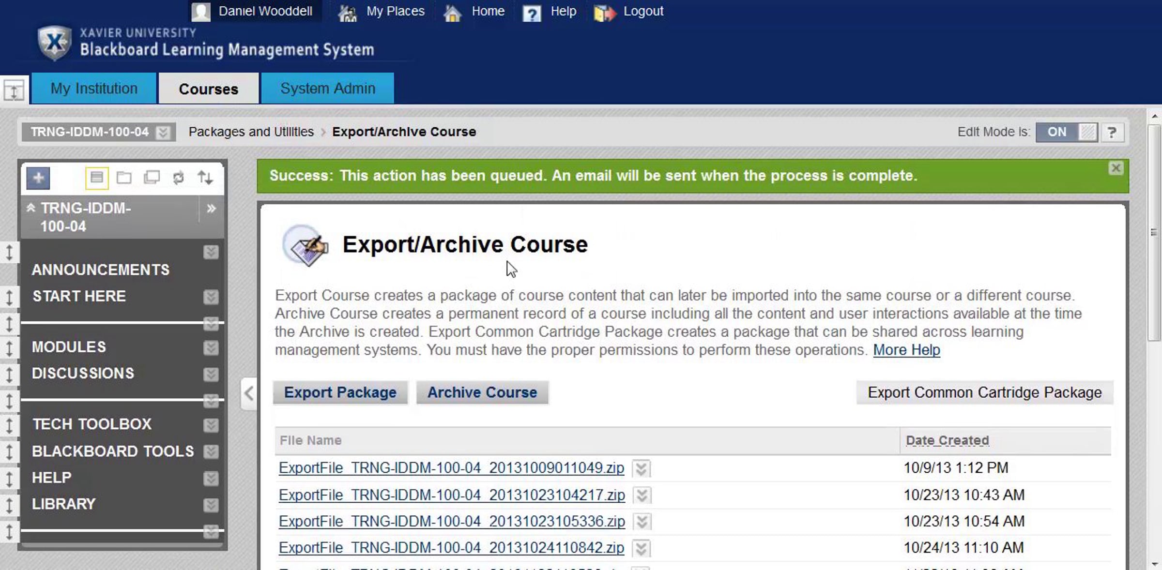
Task: Click the reorder handle beside Modules
Action: point(9,347)
